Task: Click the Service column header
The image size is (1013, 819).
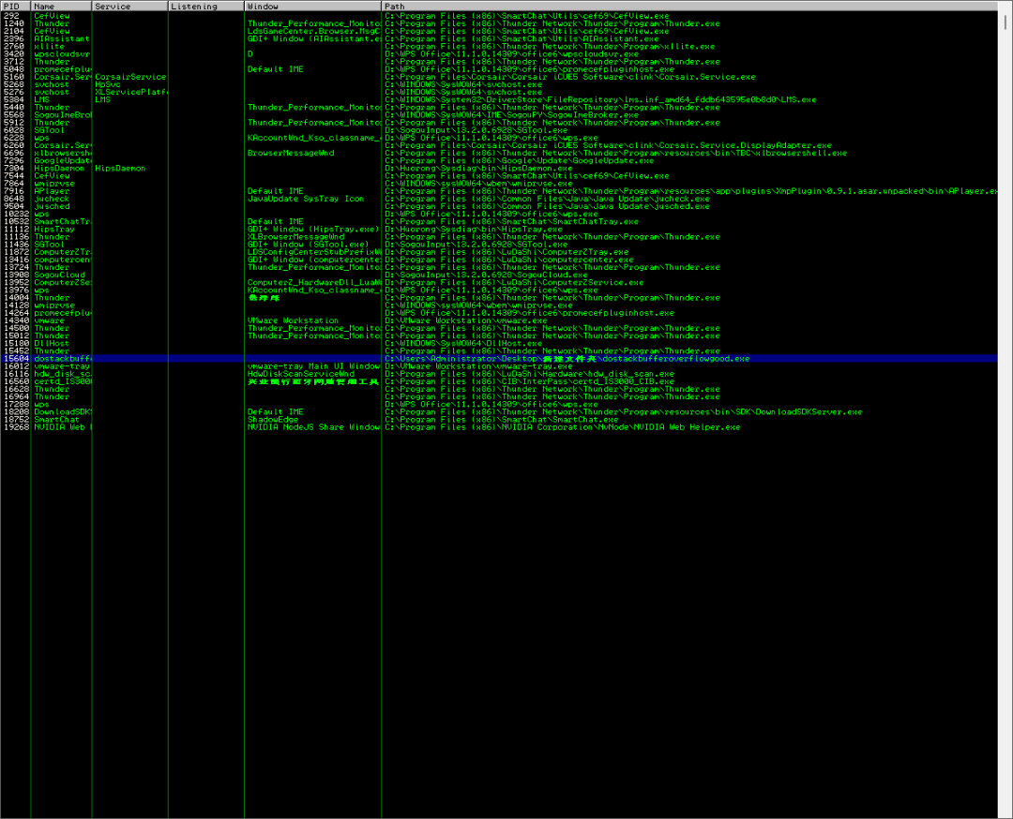Action: click(x=129, y=6)
